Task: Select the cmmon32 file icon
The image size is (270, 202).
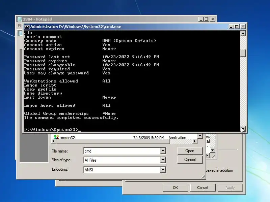Action: point(56,137)
